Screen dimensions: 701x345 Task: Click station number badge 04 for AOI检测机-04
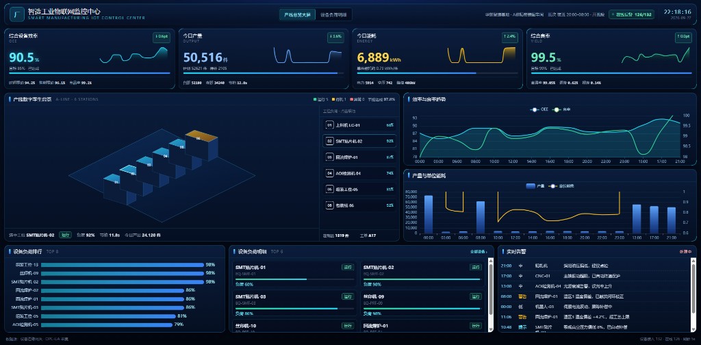pos(329,173)
